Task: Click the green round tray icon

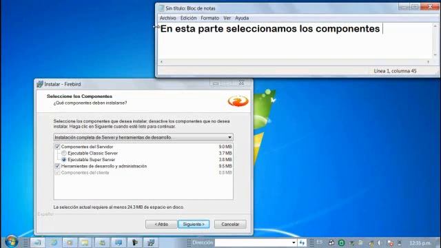Action: pos(341,242)
